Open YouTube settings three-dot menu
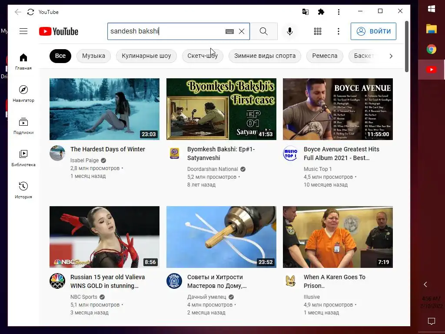Screen dimensions: 445x334 (338, 31)
